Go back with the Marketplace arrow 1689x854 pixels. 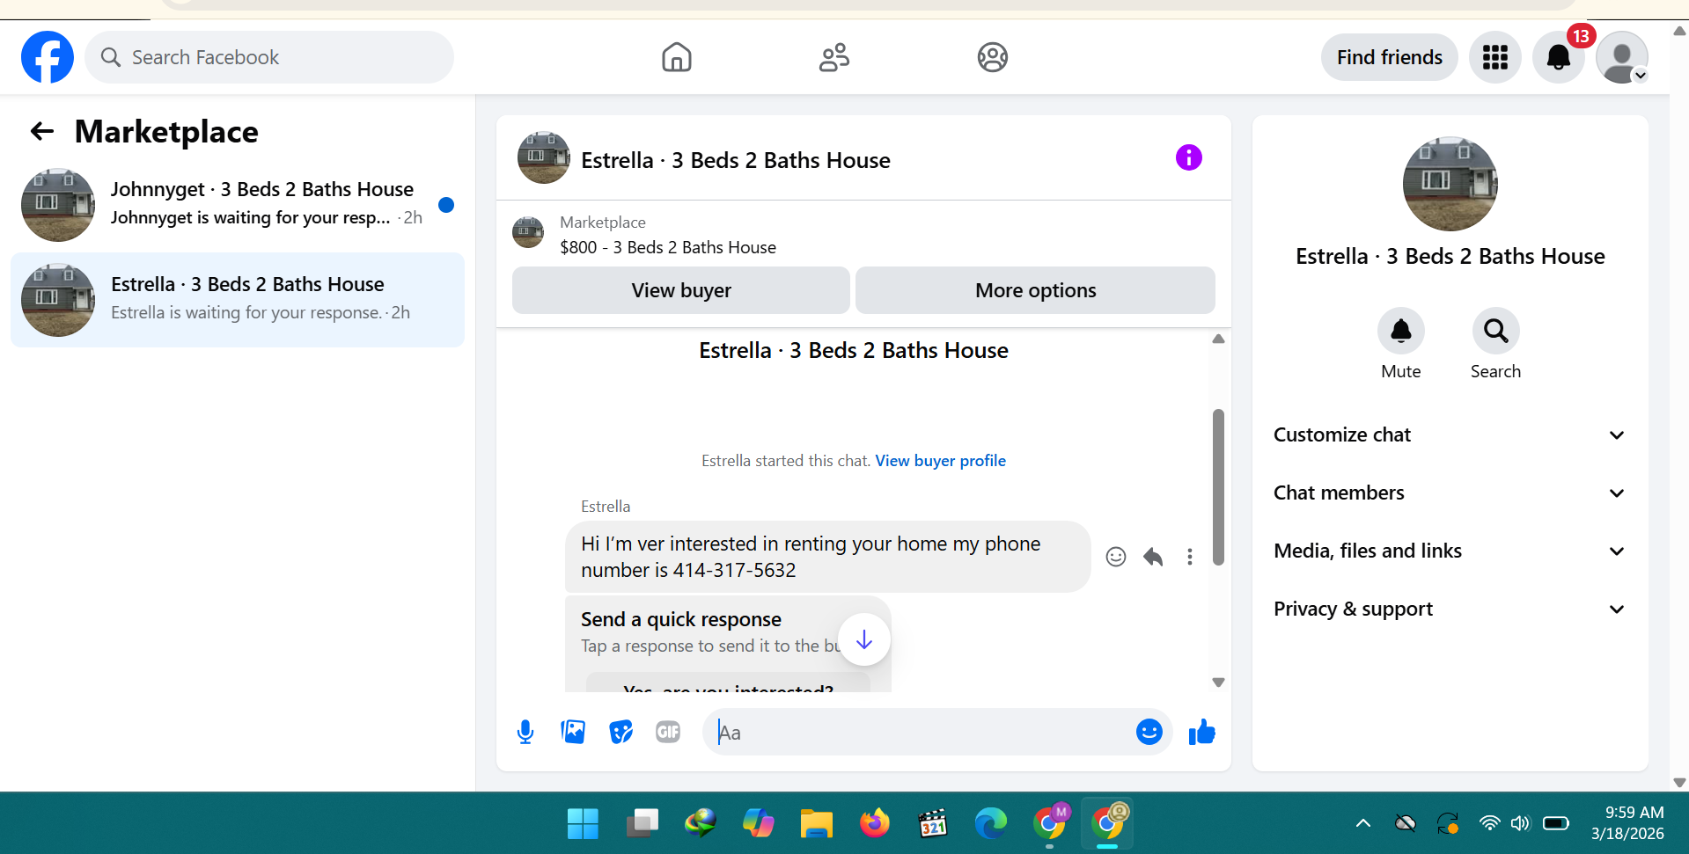point(42,131)
